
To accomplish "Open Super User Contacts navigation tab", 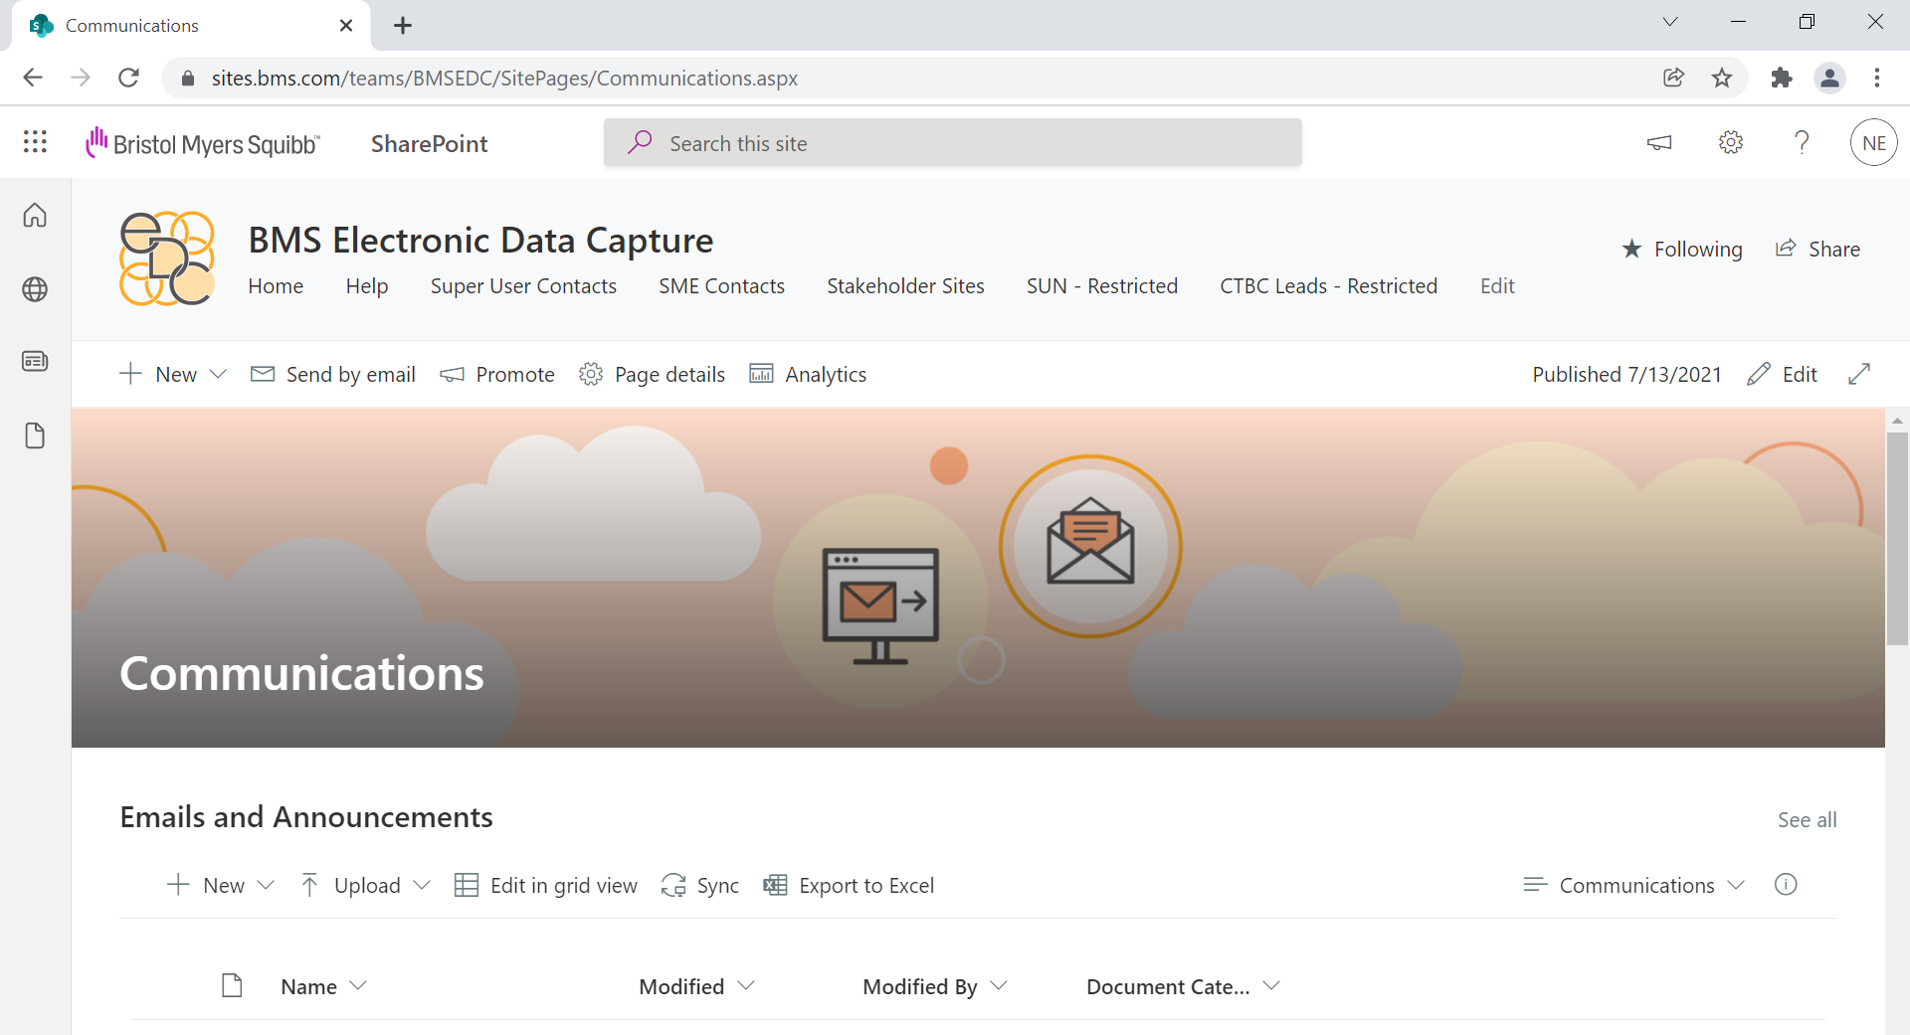I will (x=523, y=286).
